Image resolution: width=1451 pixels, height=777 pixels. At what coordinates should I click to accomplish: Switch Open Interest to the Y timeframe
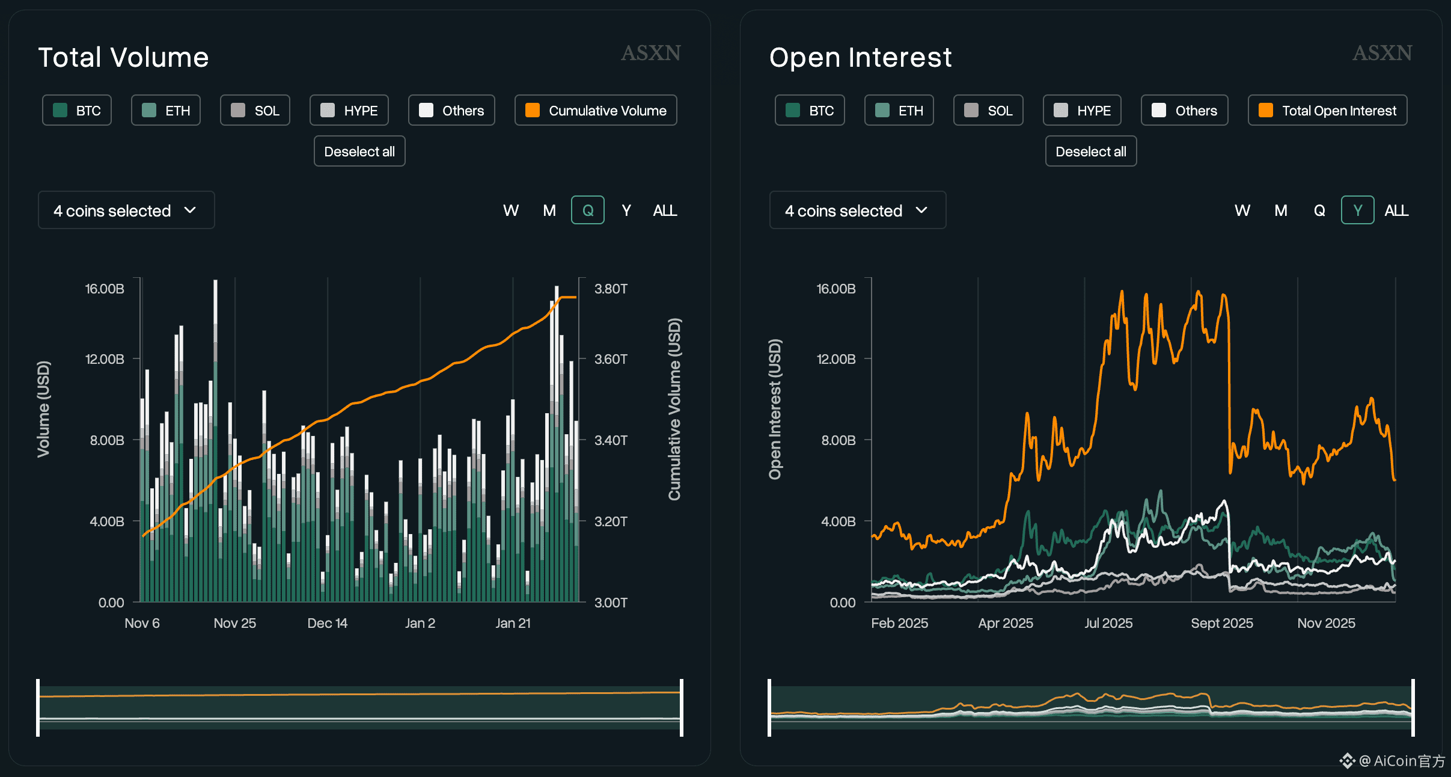coord(1357,210)
